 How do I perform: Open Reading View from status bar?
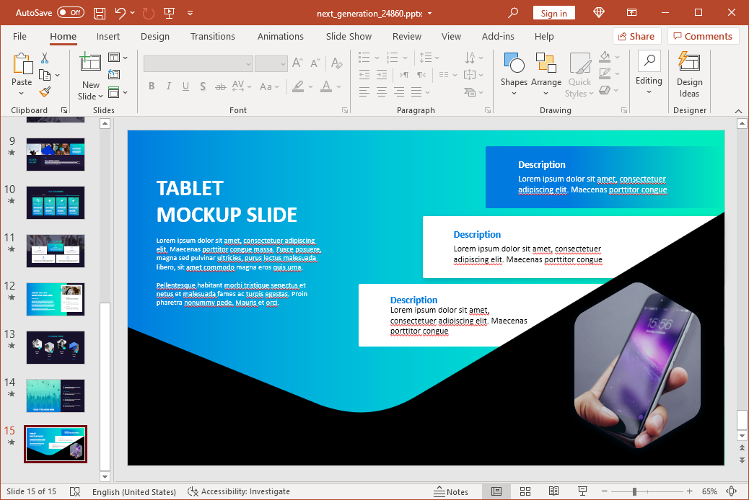pyautogui.click(x=553, y=491)
